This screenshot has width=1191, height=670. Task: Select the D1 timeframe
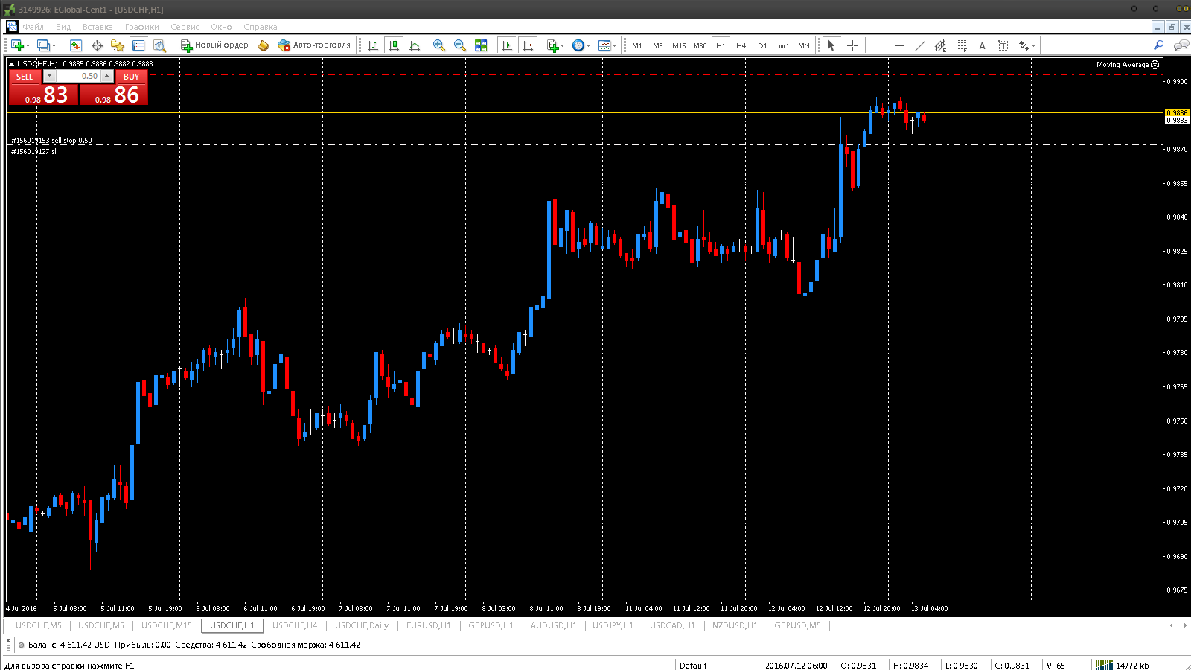point(762,45)
